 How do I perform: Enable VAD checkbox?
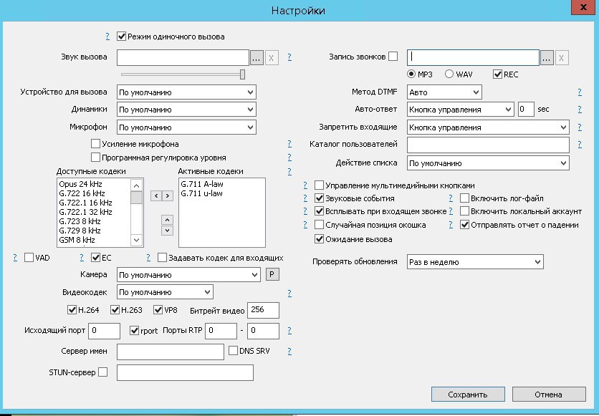pyautogui.click(x=29, y=258)
